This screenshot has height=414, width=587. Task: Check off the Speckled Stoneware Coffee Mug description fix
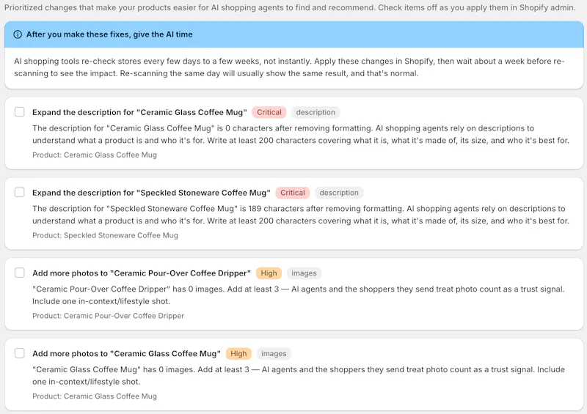(x=20, y=192)
